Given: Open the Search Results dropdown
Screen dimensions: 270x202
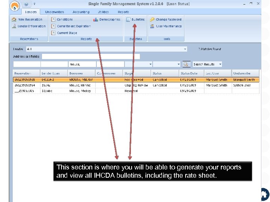Looking at the screenshot, I should (x=220, y=64).
